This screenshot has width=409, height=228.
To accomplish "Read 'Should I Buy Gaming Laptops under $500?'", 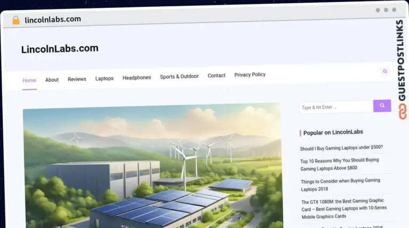I will (x=341, y=148).
